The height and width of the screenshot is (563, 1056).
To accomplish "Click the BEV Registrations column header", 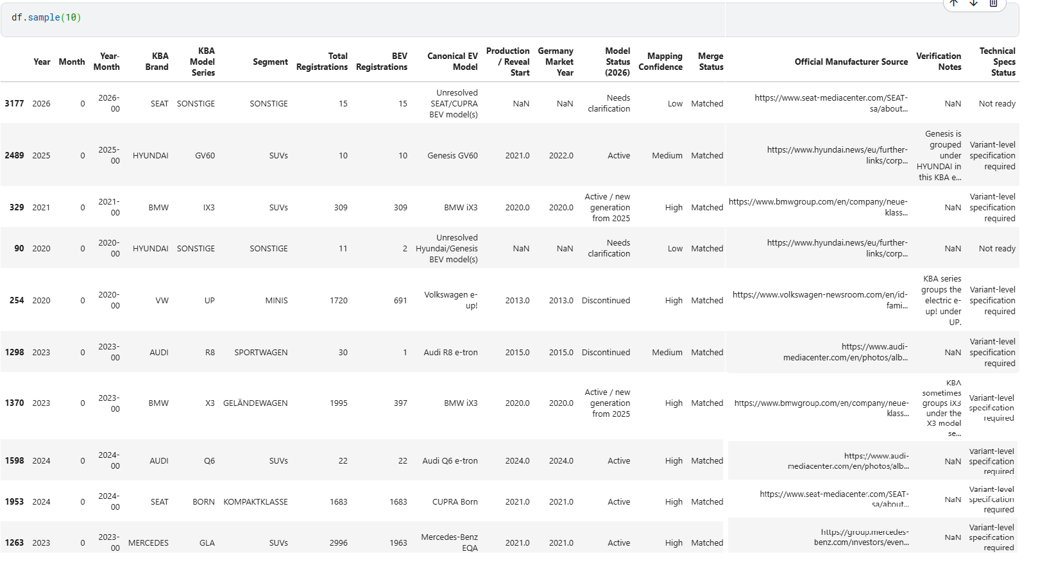I will [x=382, y=62].
